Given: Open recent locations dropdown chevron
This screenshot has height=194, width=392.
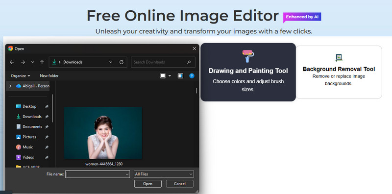Looking at the screenshot, I should [x=32, y=62].
